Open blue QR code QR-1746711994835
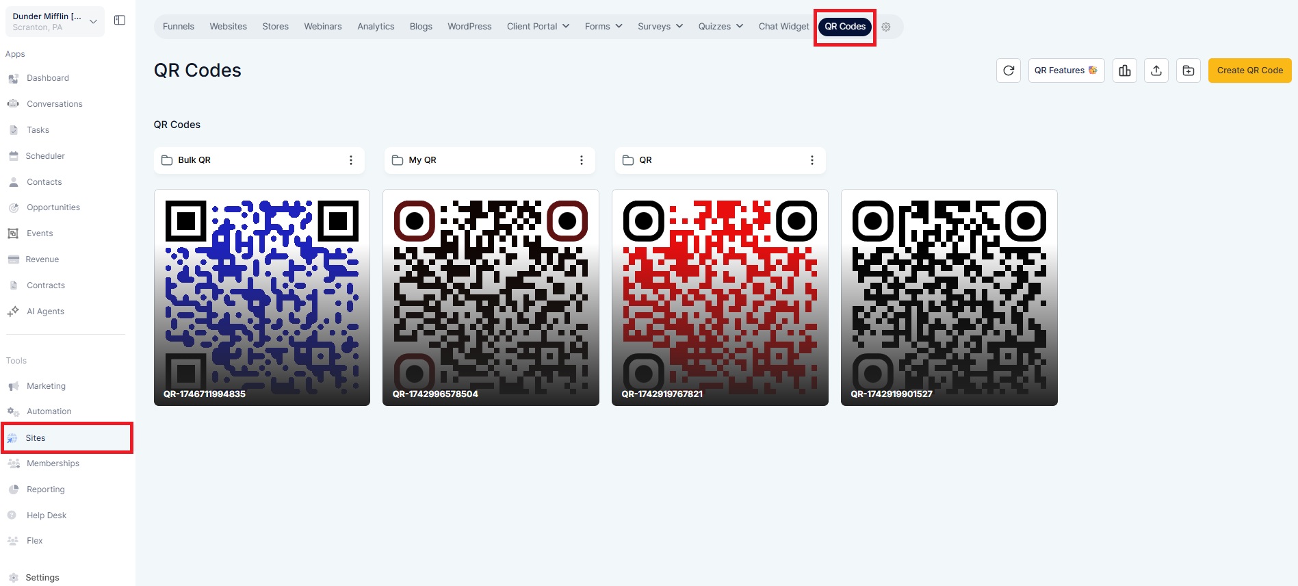The height and width of the screenshot is (586, 1298). pyautogui.click(x=262, y=298)
